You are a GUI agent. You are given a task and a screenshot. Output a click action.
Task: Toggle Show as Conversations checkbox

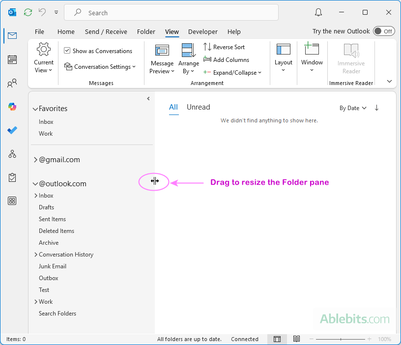point(67,51)
